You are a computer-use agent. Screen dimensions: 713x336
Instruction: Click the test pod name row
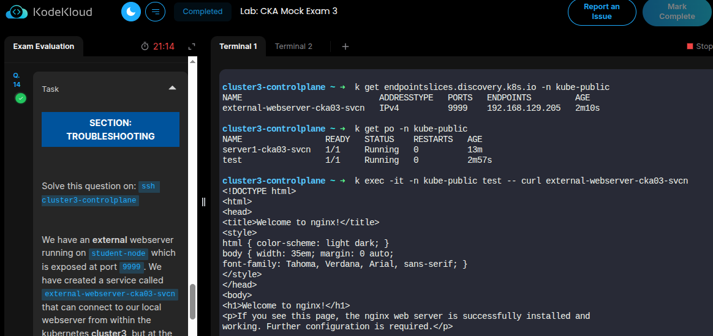point(357,160)
